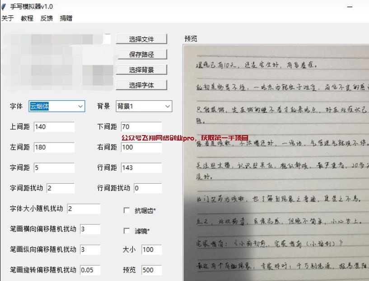Toggle the 滤镜 filter checkbox
369x281 pixels.
coord(127,231)
